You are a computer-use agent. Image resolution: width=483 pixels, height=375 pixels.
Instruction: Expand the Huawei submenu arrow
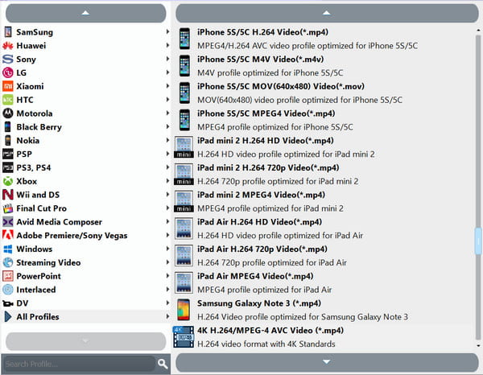167,45
